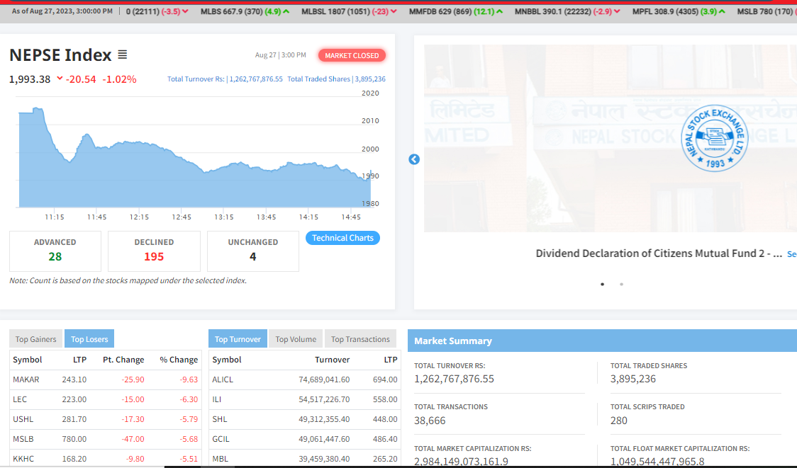Click the MSLB symbol in losers table
The image size is (797, 468).
(x=23, y=438)
